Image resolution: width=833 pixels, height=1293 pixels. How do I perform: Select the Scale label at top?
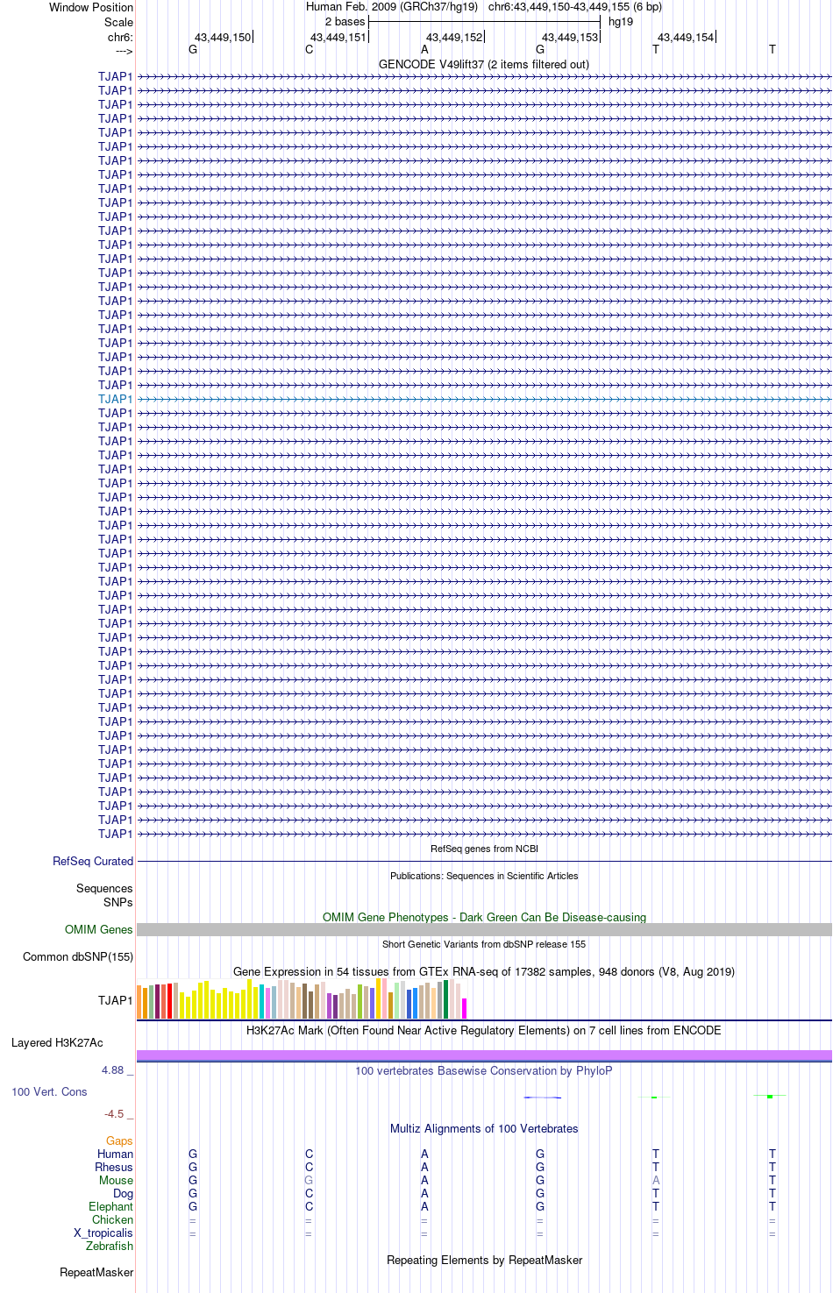(x=119, y=22)
